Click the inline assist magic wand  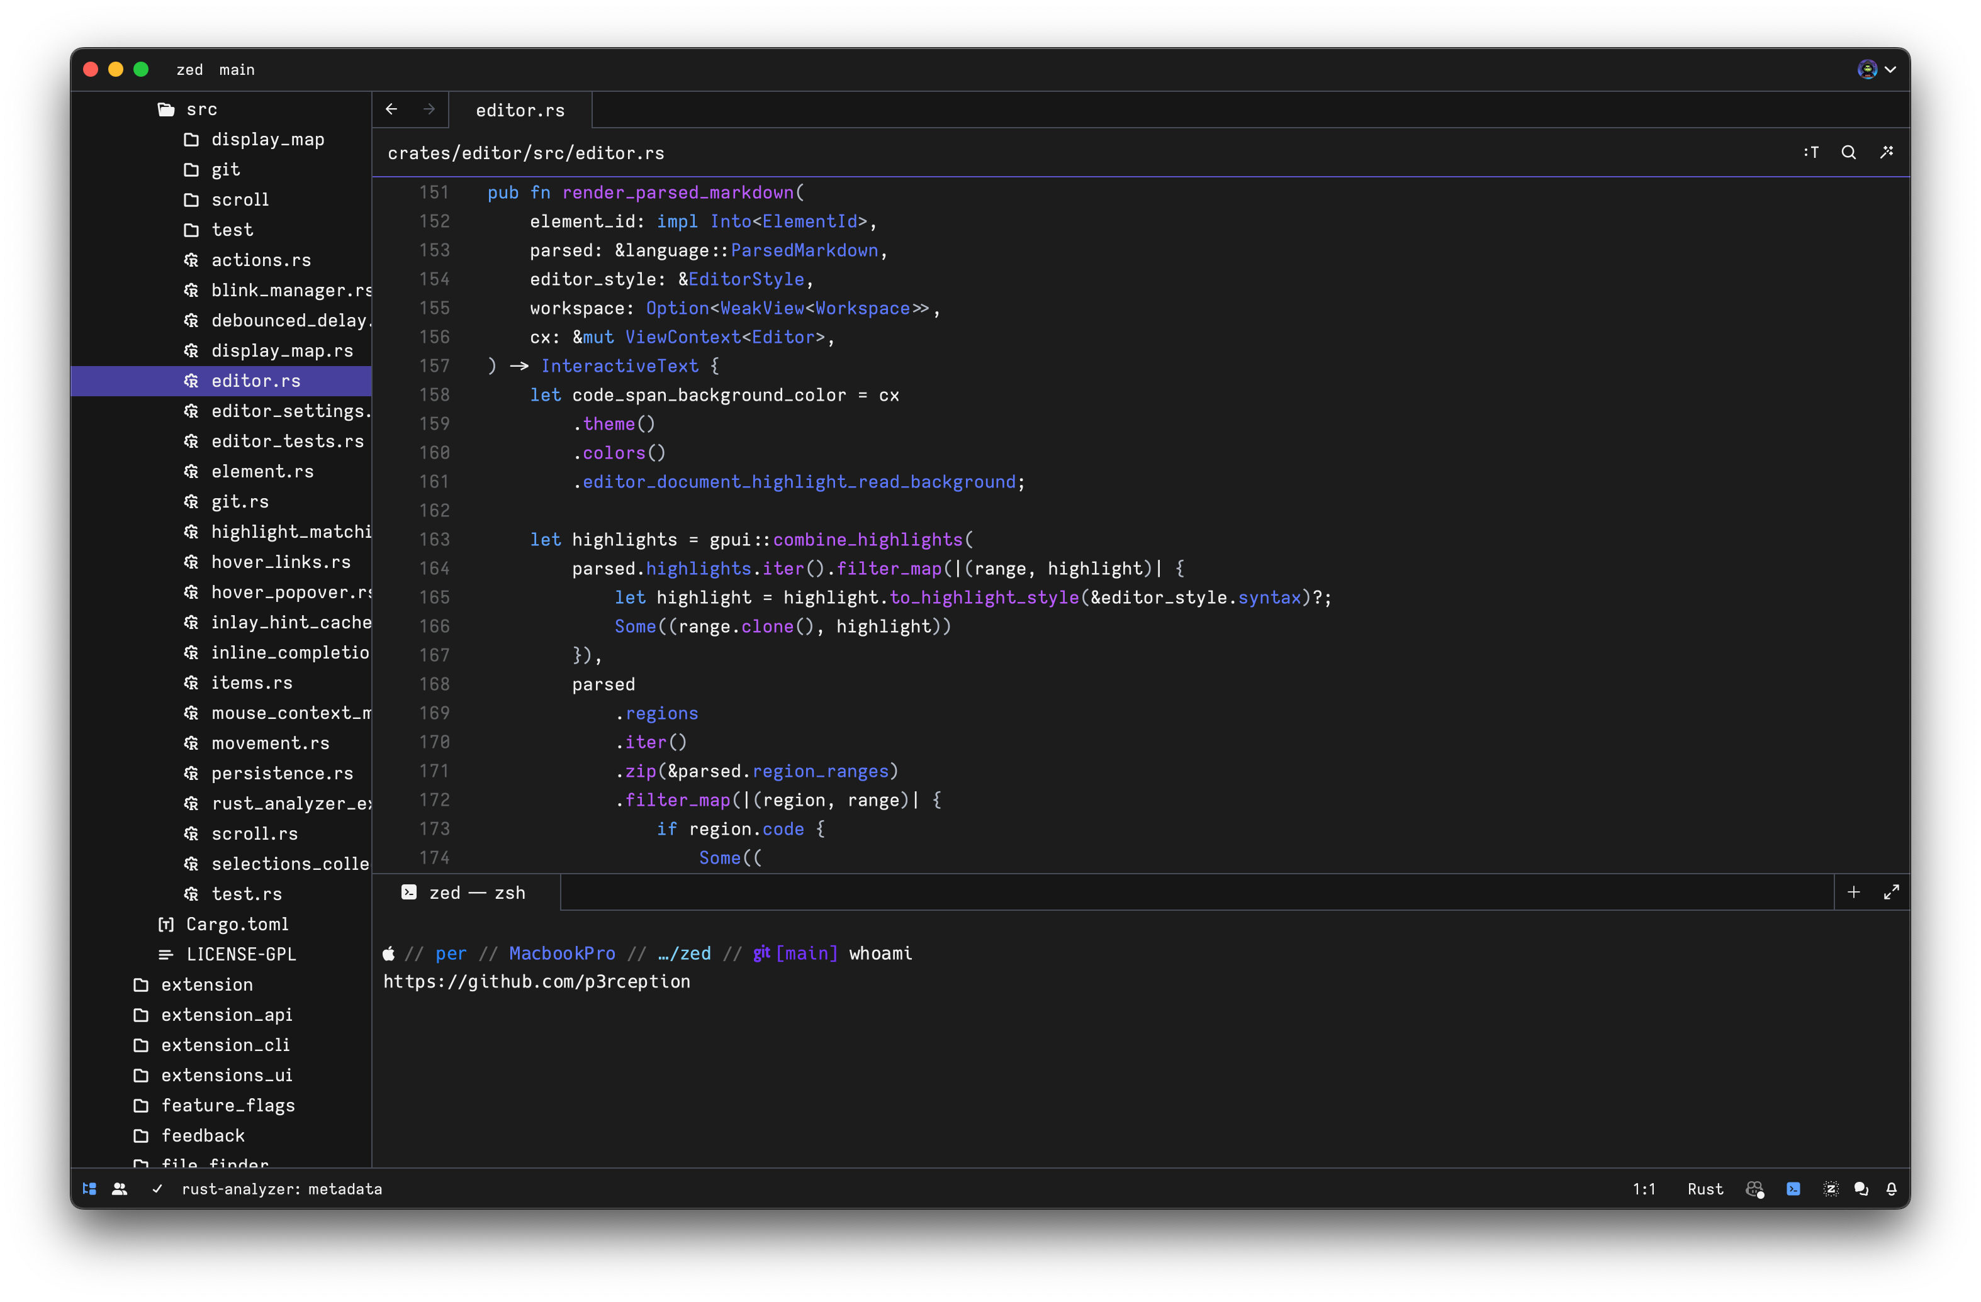point(1886,152)
